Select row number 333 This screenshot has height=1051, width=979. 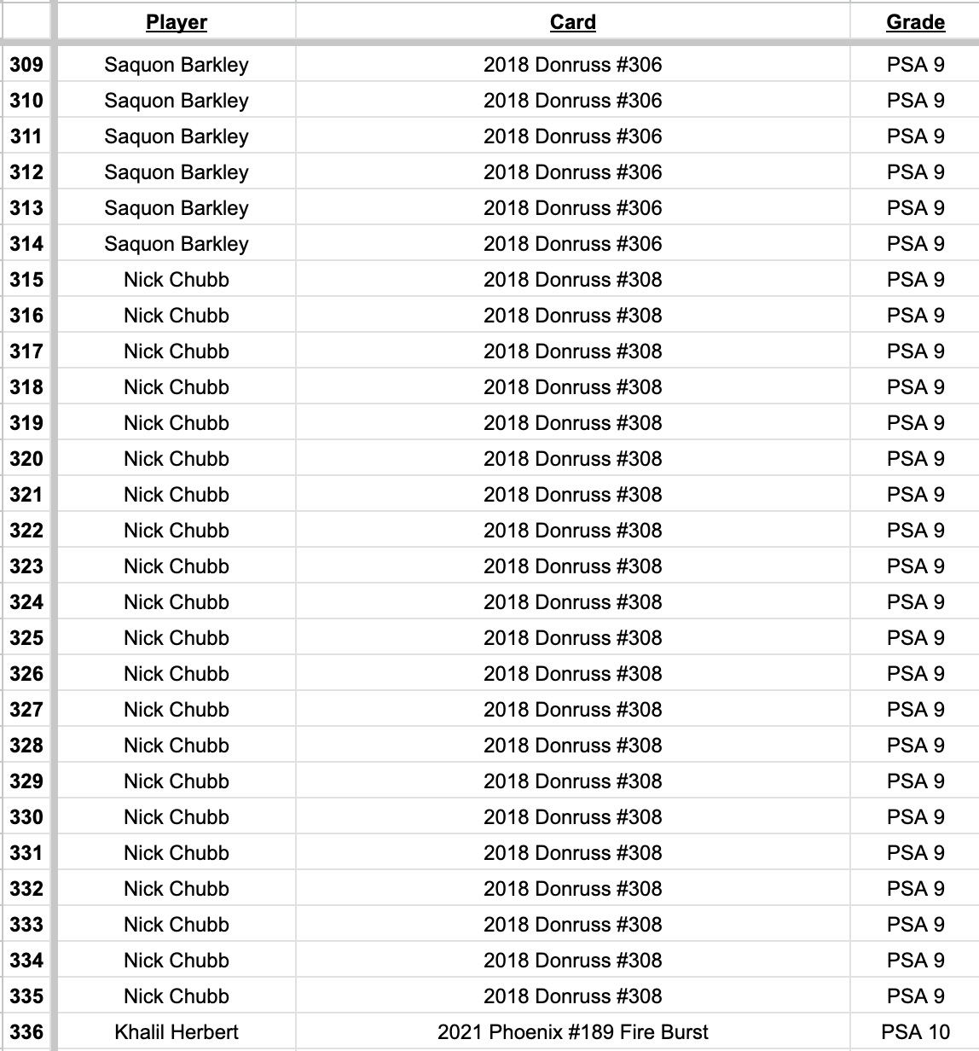point(26,925)
